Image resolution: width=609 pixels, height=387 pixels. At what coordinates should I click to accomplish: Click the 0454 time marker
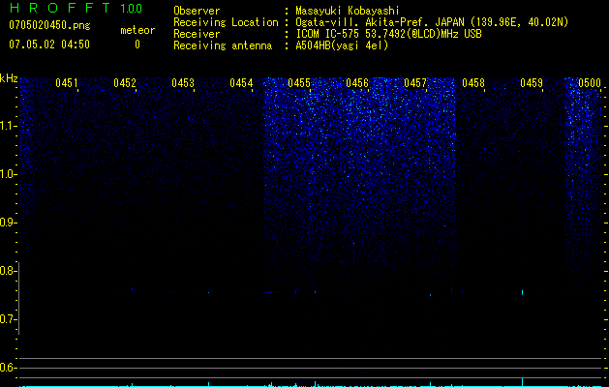pos(241,83)
